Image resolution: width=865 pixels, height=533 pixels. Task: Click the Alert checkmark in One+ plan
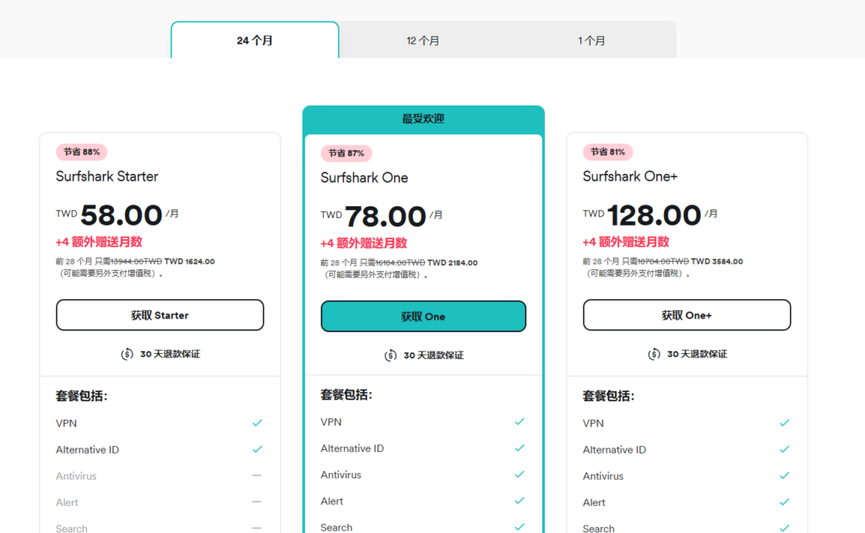coord(785,502)
